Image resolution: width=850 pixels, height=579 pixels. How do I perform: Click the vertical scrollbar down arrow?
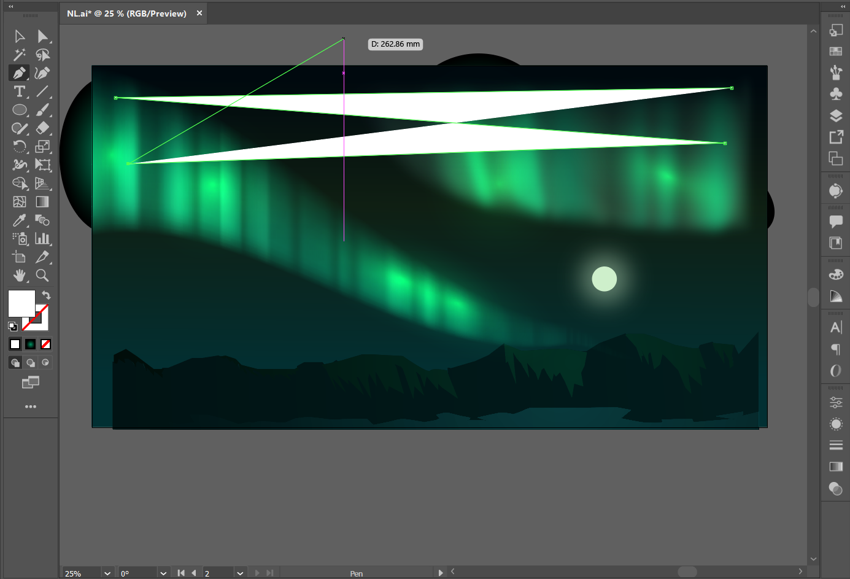[813, 559]
